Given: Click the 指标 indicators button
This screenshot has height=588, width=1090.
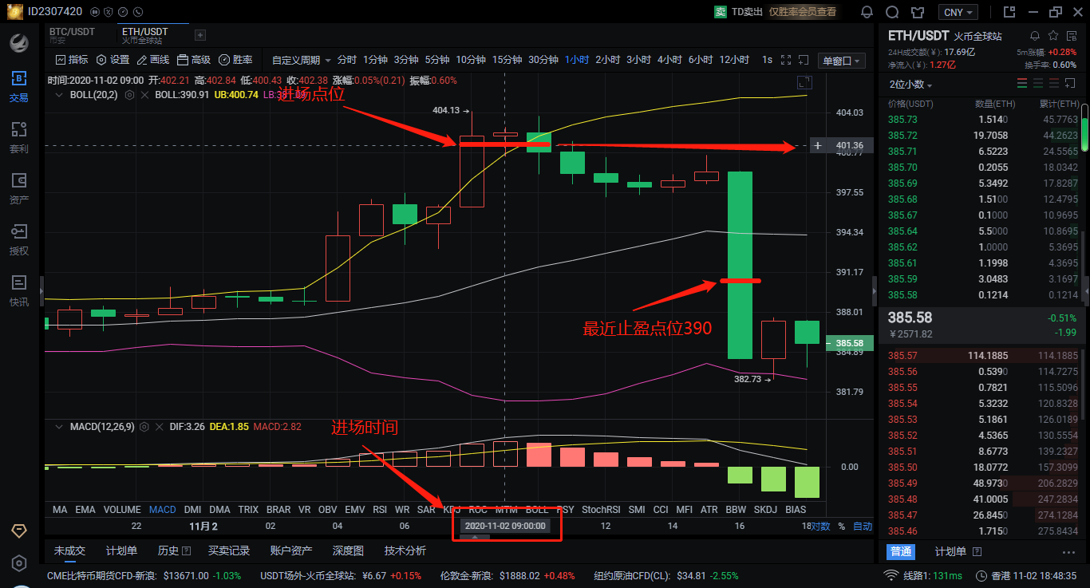Looking at the screenshot, I should pyautogui.click(x=72, y=60).
